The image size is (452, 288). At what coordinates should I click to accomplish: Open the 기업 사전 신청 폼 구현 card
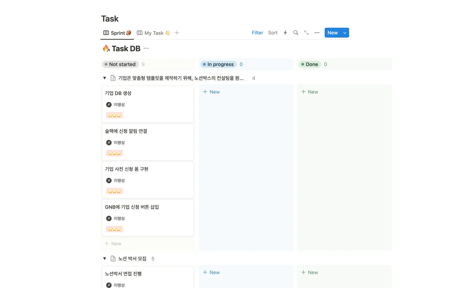pyautogui.click(x=148, y=180)
